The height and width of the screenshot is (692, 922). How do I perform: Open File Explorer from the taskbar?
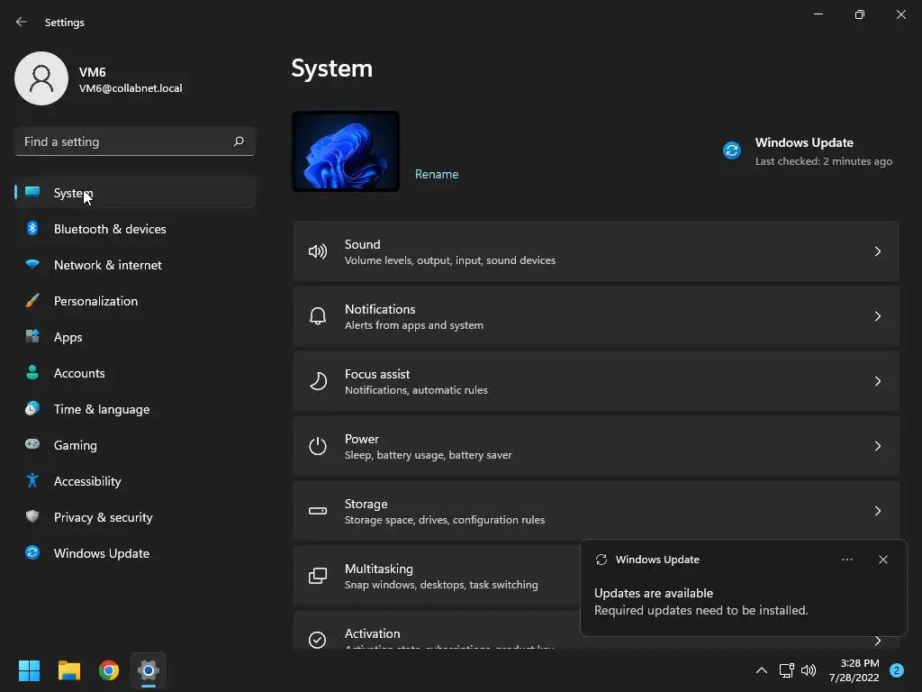69,670
